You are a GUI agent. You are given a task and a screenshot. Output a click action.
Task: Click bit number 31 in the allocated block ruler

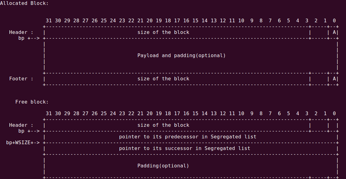point(49,20)
